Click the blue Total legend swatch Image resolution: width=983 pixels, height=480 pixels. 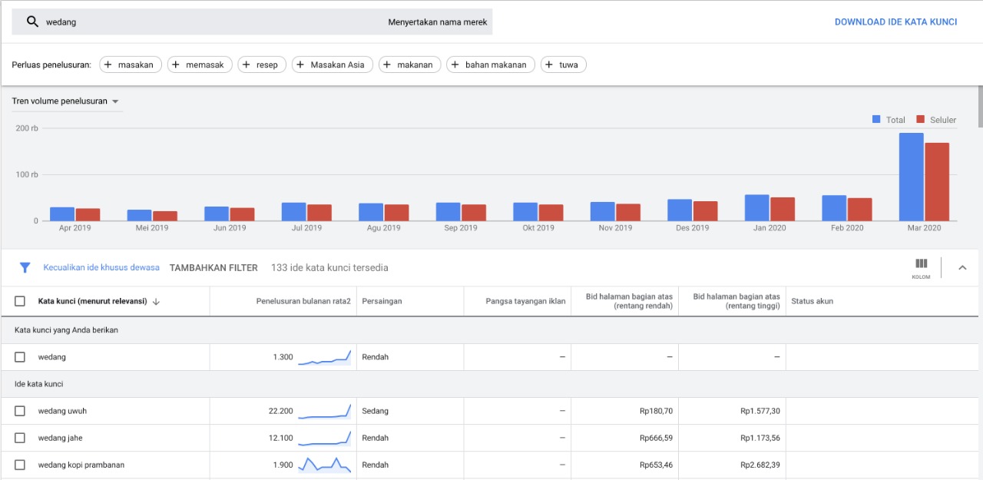[876, 120]
